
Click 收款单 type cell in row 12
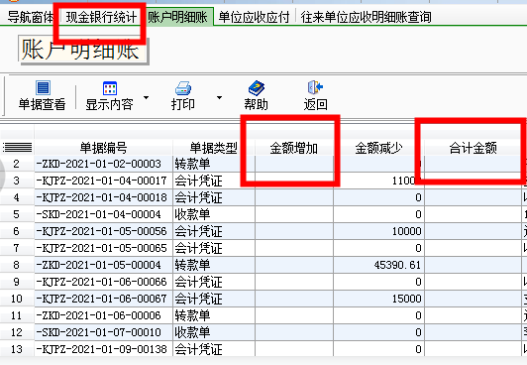213,332
